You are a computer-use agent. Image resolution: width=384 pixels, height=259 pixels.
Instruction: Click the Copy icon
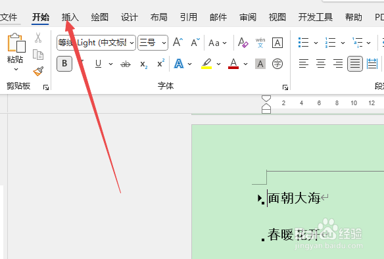click(x=38, y=55)
